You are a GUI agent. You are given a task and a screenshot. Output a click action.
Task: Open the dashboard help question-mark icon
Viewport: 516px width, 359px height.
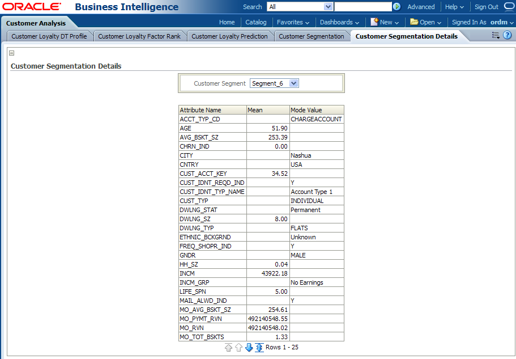pos(508,35)
